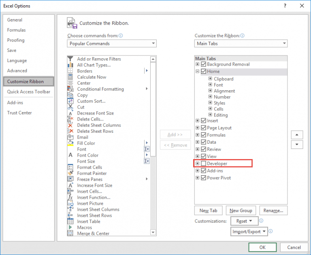Open the Choose commands from dropdown
311x255 pixels.
pyautogui.click(x=112, y=43)
